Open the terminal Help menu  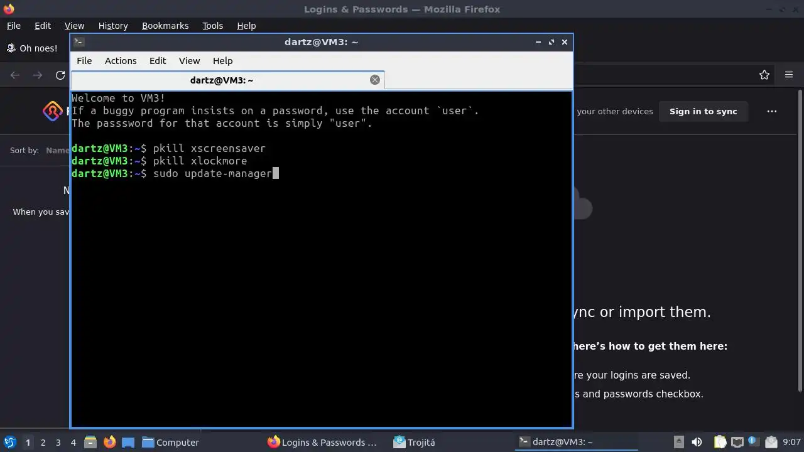click(x=223, y=61)
